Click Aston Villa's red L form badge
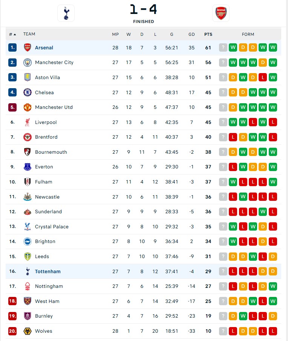Viewport: 288px width, 341px height. [263, 77]
